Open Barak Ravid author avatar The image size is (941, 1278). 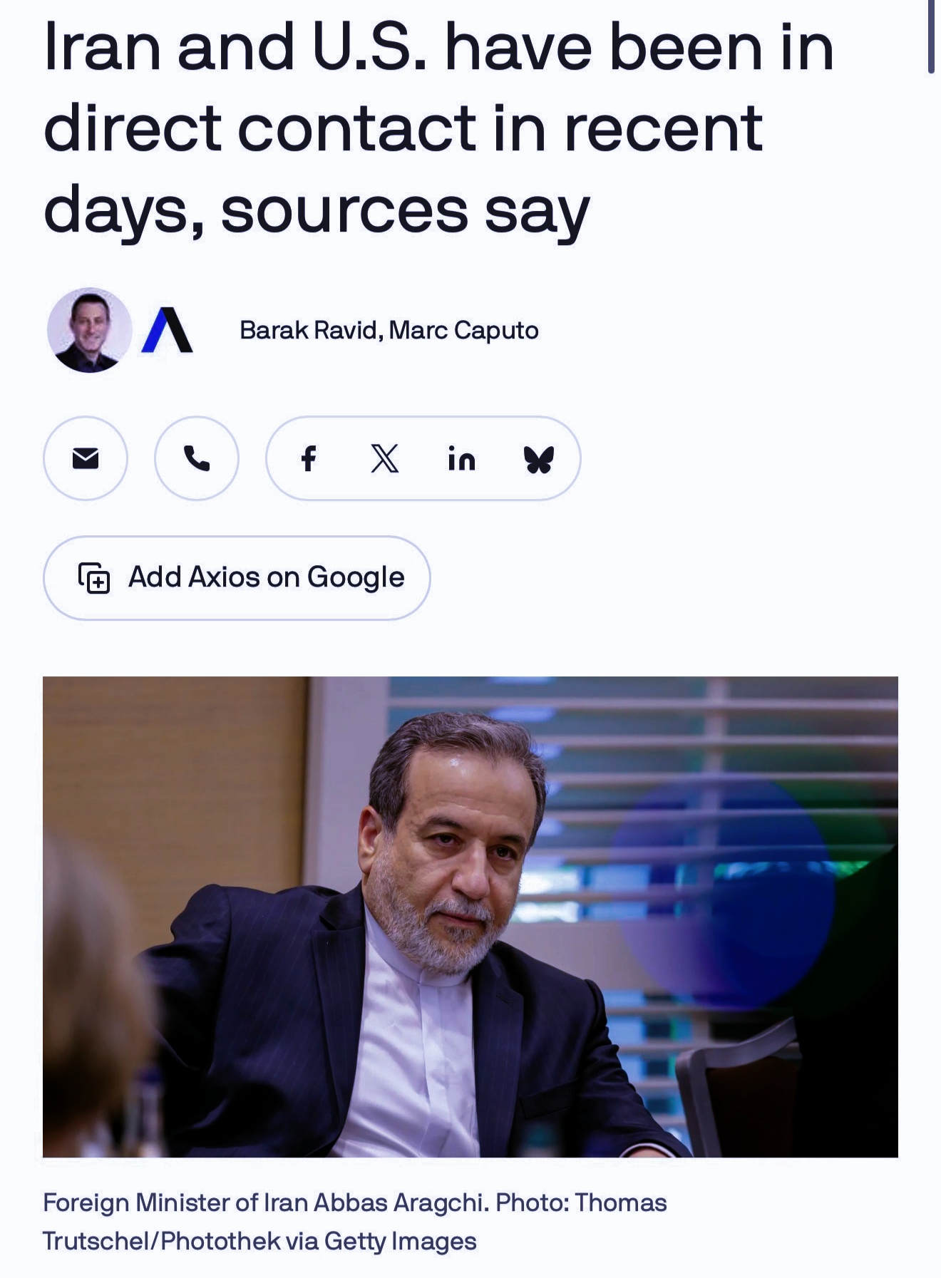tap(90, 330)
